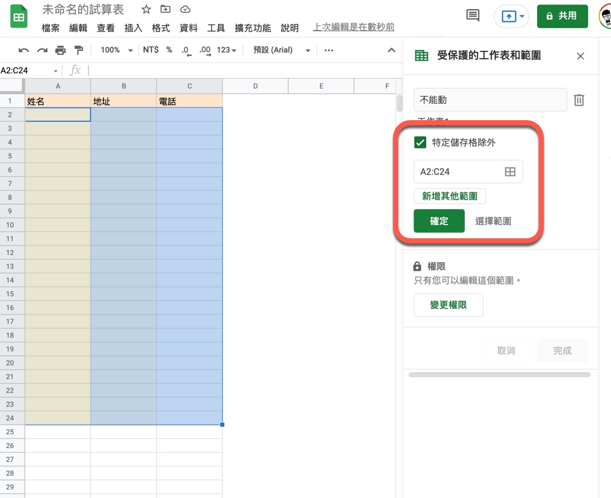This screenshot has height=498, width=611.
Task: Open the 插入 menu
Action: click(133, 28)
